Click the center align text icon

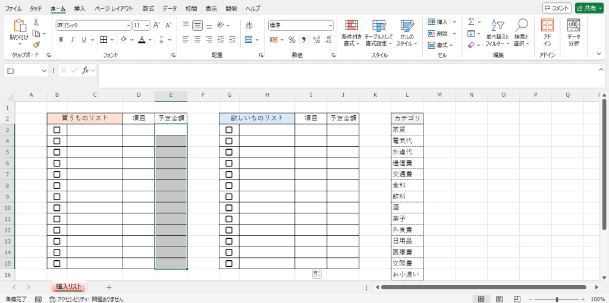coord(197,40)
